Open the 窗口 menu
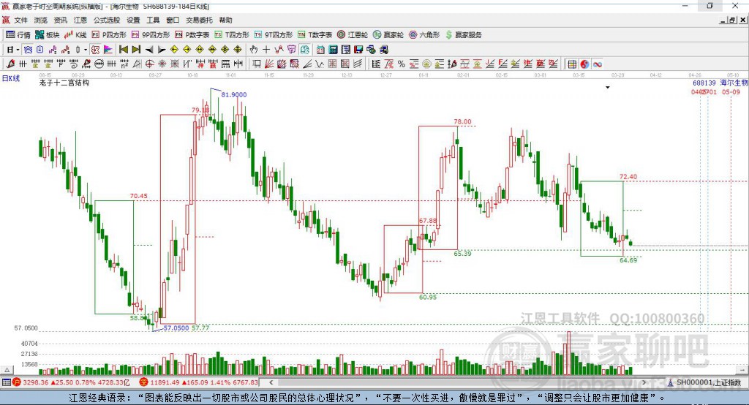This screenshot has height=405, width=749. click(x=173, y=20)
